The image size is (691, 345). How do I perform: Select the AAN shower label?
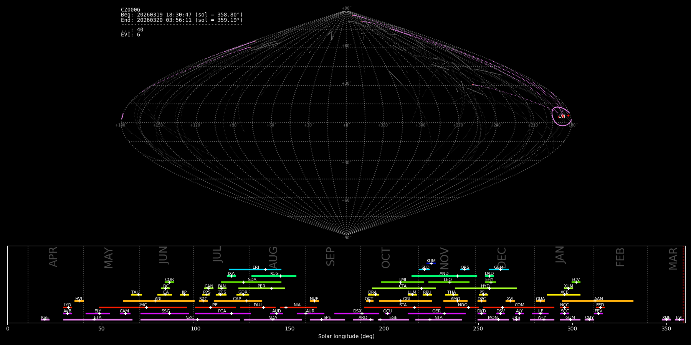point(598,299)
